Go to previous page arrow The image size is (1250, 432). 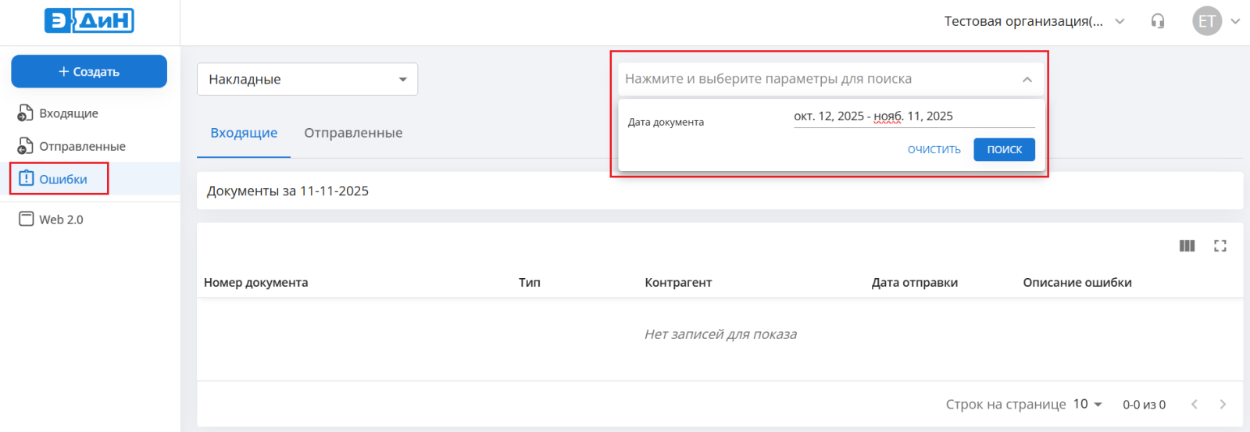1194,404
